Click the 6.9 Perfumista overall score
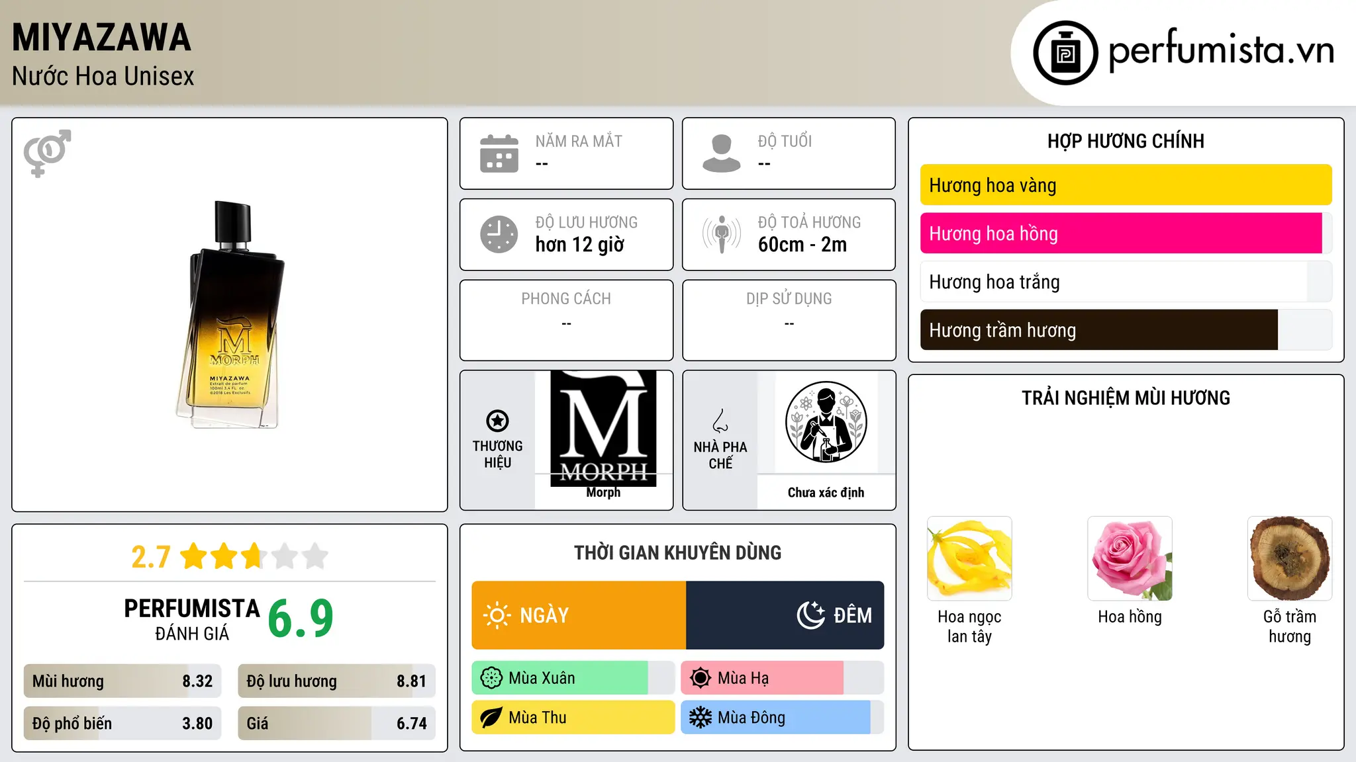Image resolution: width=1356 pixels, height=762 pixels. (x=301, y=618)
